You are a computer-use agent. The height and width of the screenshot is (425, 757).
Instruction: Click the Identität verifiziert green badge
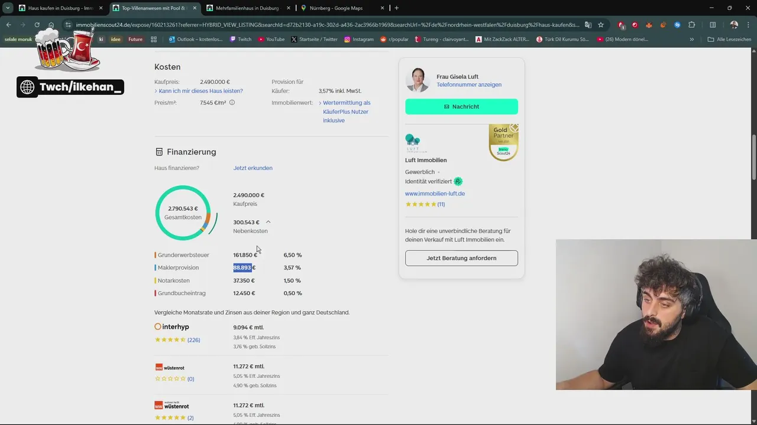coord(458,182)
